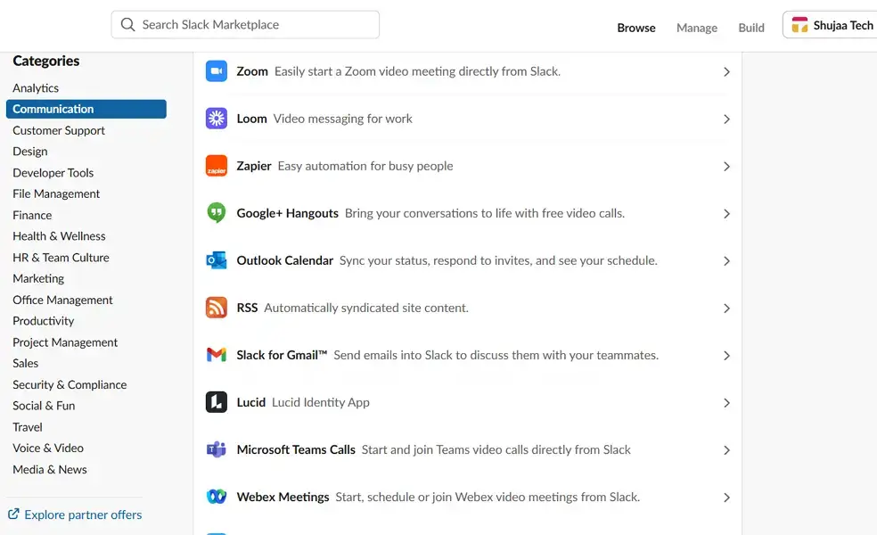Click 'Automatically syndicated site content.' text

pyautogui.click(x=366, y=308)
